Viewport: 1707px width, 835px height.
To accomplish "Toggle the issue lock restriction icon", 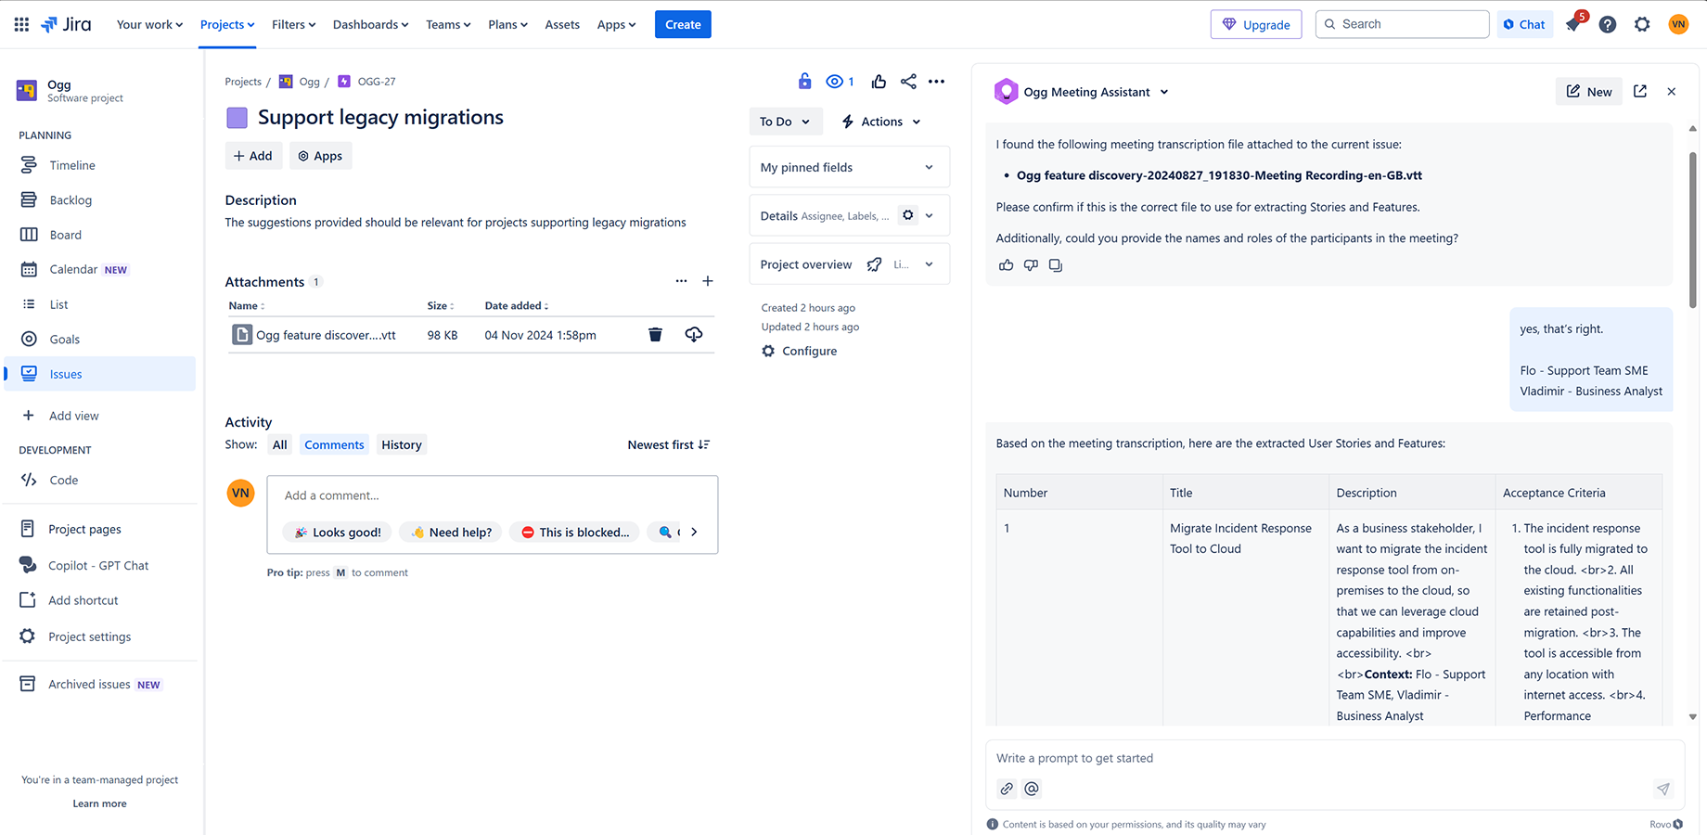I will (x=804, y=82).
